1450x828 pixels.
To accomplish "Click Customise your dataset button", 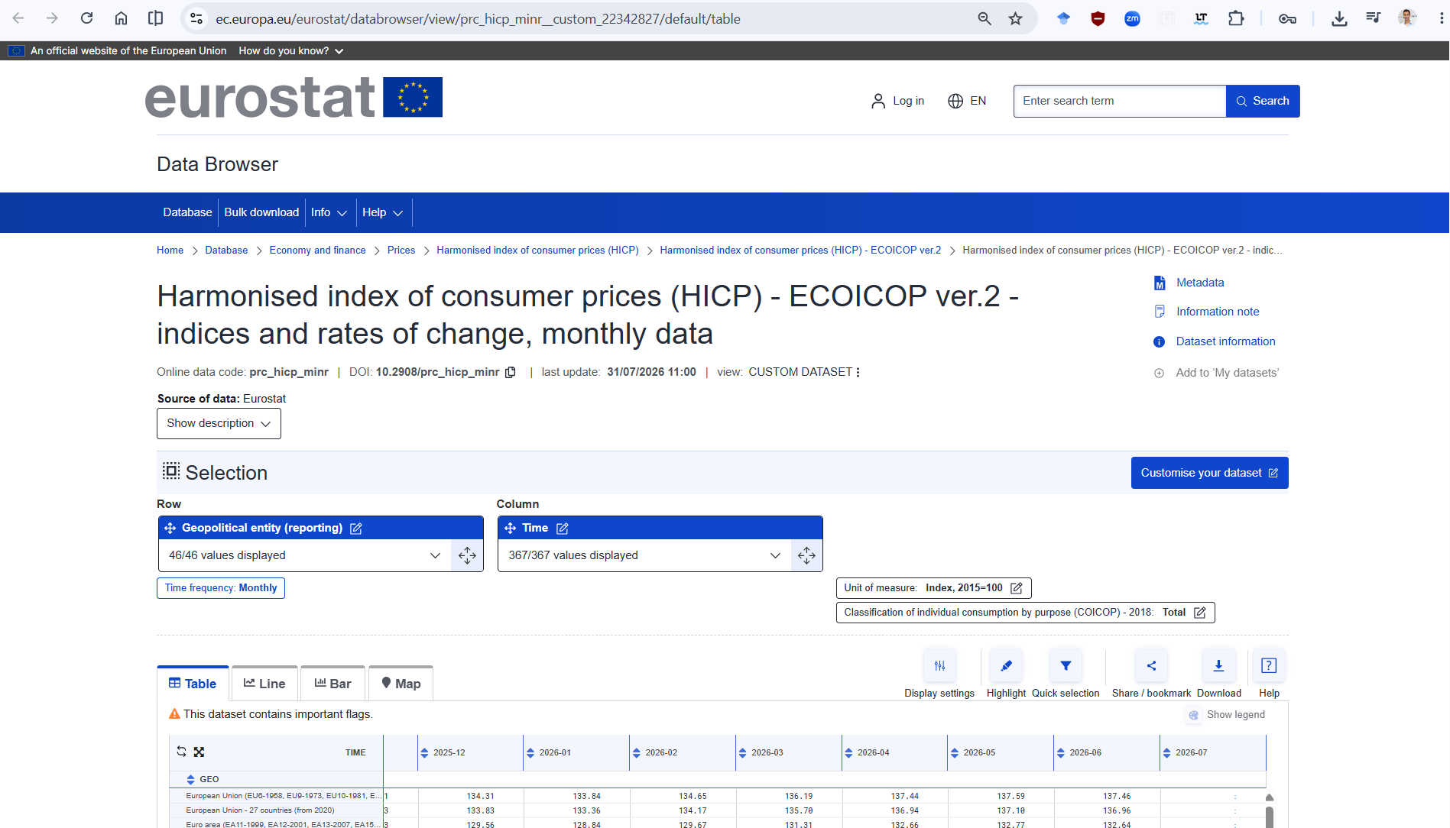I will pyautogui.click(x=1210, y=473).
